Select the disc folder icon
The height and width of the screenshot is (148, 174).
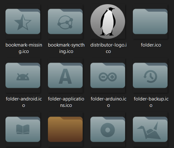tap(108, 129)
